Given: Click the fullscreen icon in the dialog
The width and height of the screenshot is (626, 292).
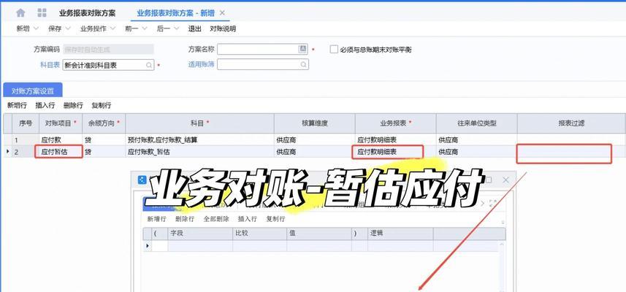Looking at the screenshot, I should click(x=493, y=203).
